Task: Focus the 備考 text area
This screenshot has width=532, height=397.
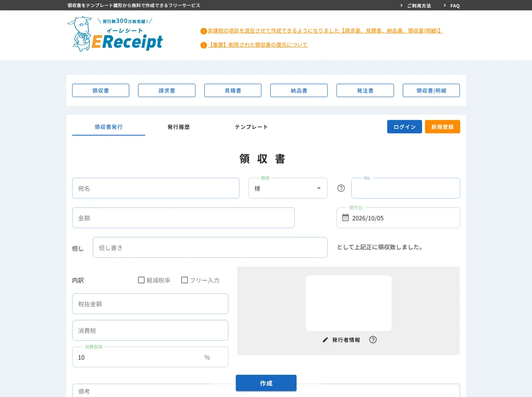Action: pos(266,391)
